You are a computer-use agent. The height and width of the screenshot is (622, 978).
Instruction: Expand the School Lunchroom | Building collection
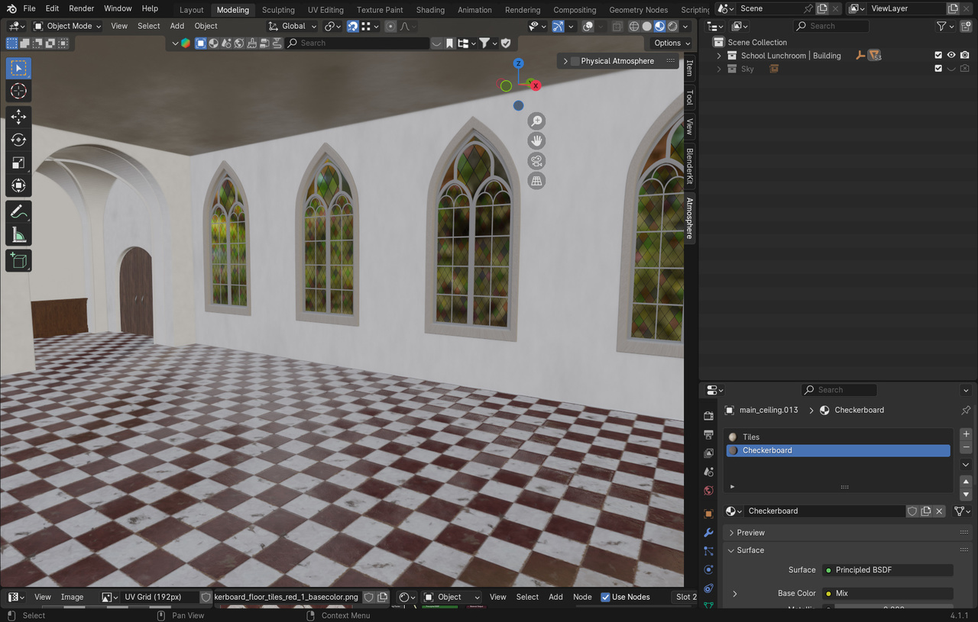[719, 56]
